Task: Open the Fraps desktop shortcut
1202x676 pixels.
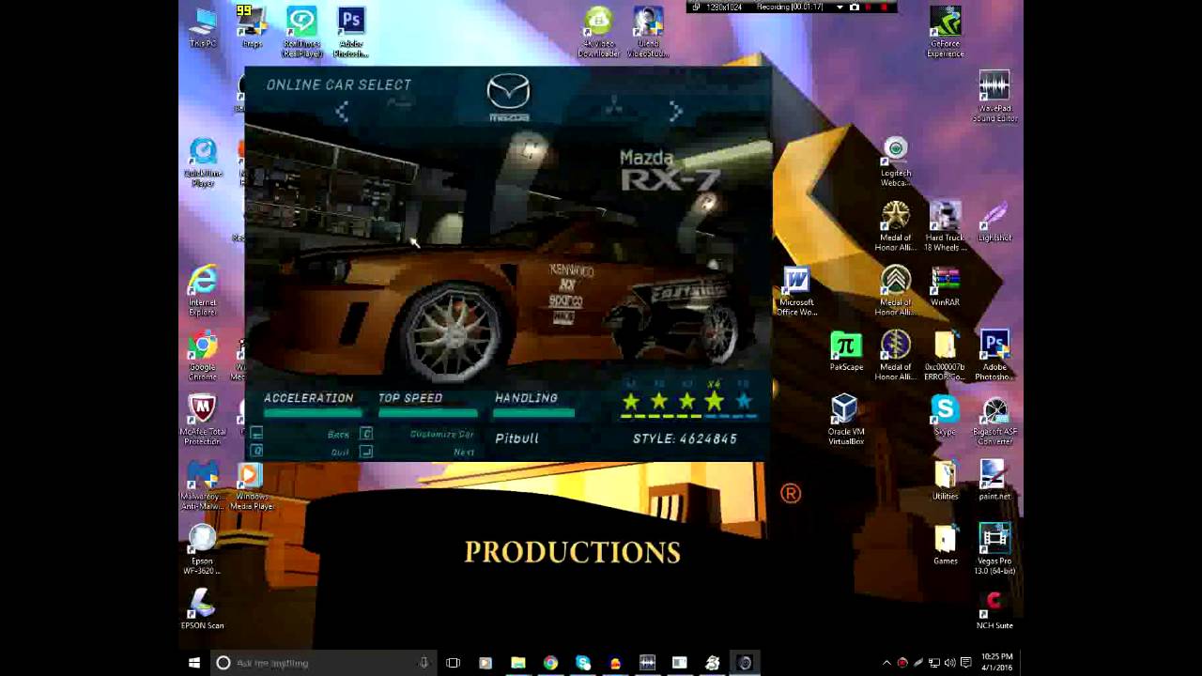Action: coord(252,28)
